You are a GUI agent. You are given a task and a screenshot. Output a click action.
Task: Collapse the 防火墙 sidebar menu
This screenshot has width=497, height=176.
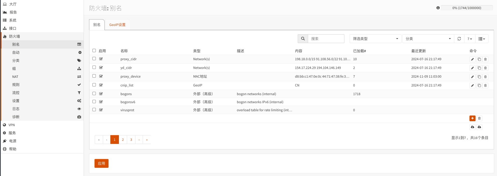pos(42,36)
